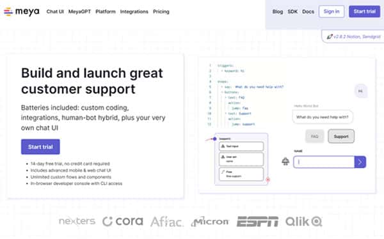This screenshot has width=384, height=239.
Task: Open the v2.8.2 release announcement banner
Action: [353, 36]
